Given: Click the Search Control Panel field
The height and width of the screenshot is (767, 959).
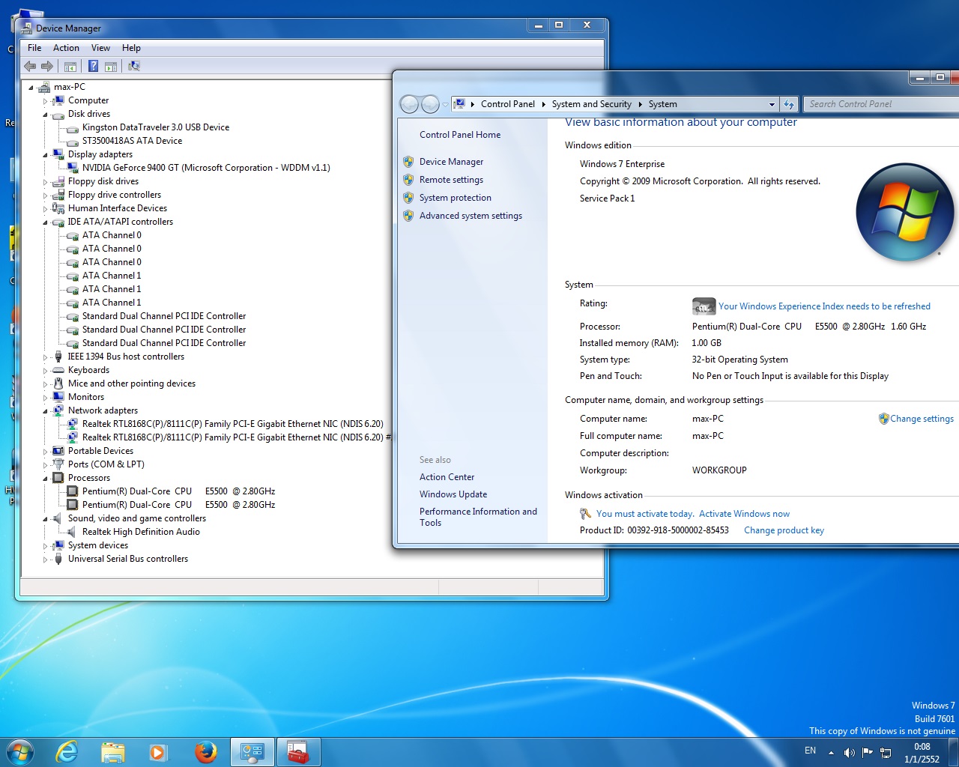Looking at the screenshot, I should click(x=877, y=104).
